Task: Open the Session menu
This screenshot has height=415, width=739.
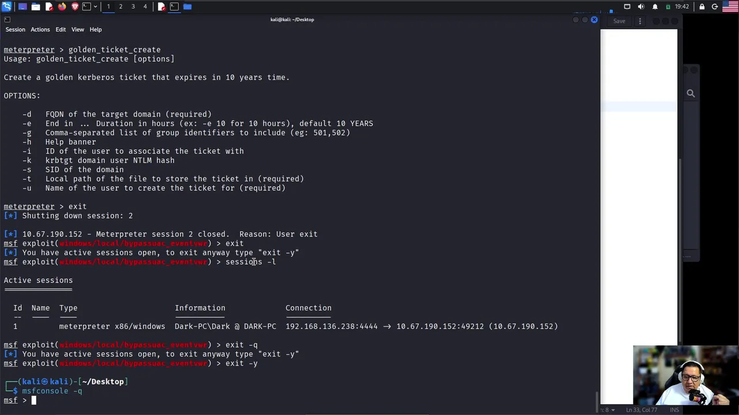Action: pyautogui.click(x=15, y=29)
